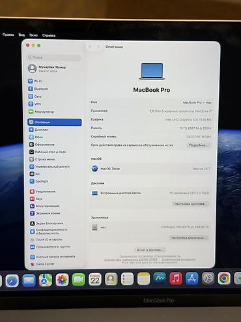The width and height of the screenshot is (241, 322).
Task: Open Contacts from the Dock
Action: tap(111, 279)
